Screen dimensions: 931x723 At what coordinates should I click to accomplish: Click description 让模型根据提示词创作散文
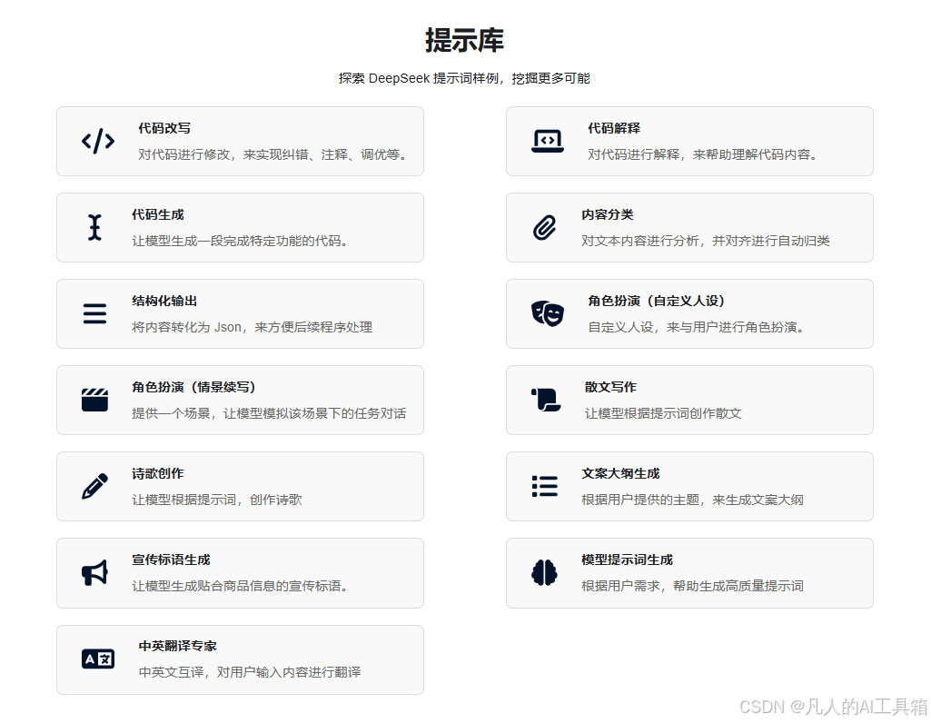tap(663, 414)
